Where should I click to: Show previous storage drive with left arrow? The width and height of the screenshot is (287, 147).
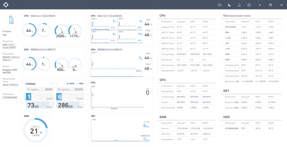(x=52, y=84)
